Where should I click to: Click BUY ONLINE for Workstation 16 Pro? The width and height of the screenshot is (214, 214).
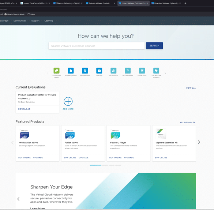[25, 158]
